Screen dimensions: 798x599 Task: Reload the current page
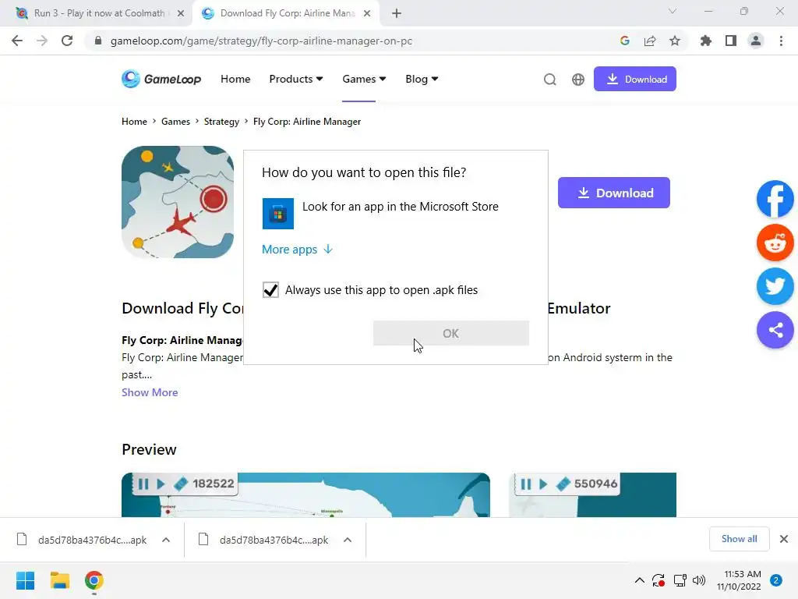click(x=67, y=41)
